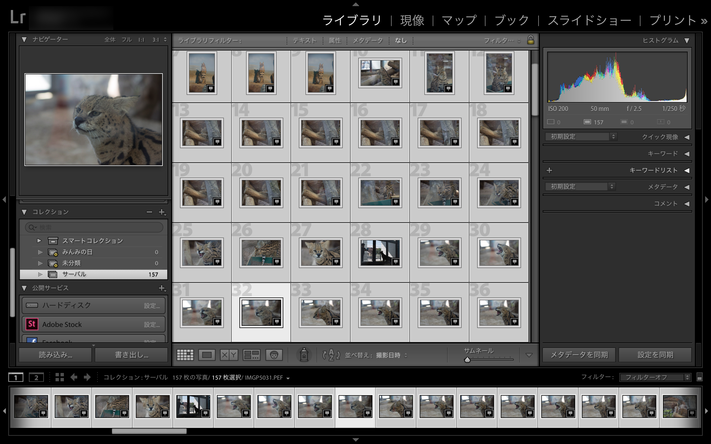The height and width of the screenshot is (444, 711).
Task: Add publish service plus icon
Action: tap(162, 288)
